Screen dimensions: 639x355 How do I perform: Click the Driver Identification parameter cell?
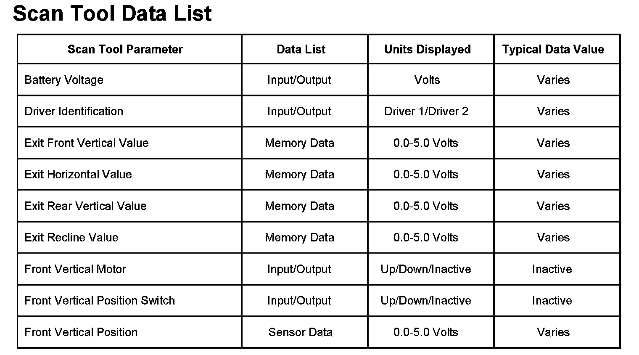[x=74, y=111]
